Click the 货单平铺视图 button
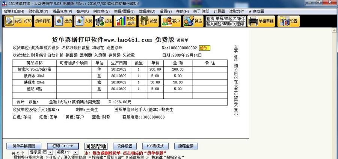This screenshot has width=338, height=159. tap(24, 146)
